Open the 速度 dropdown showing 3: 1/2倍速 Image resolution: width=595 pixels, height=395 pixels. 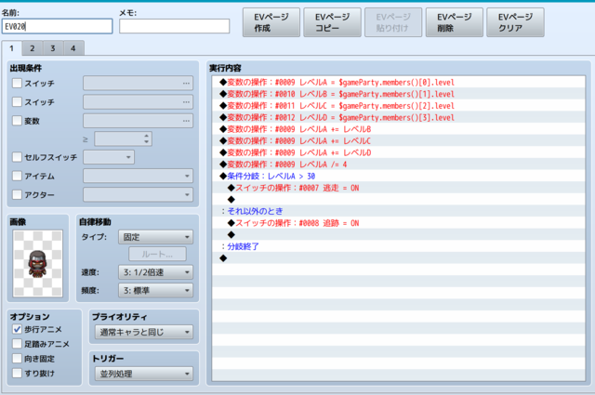click(155, 272)
